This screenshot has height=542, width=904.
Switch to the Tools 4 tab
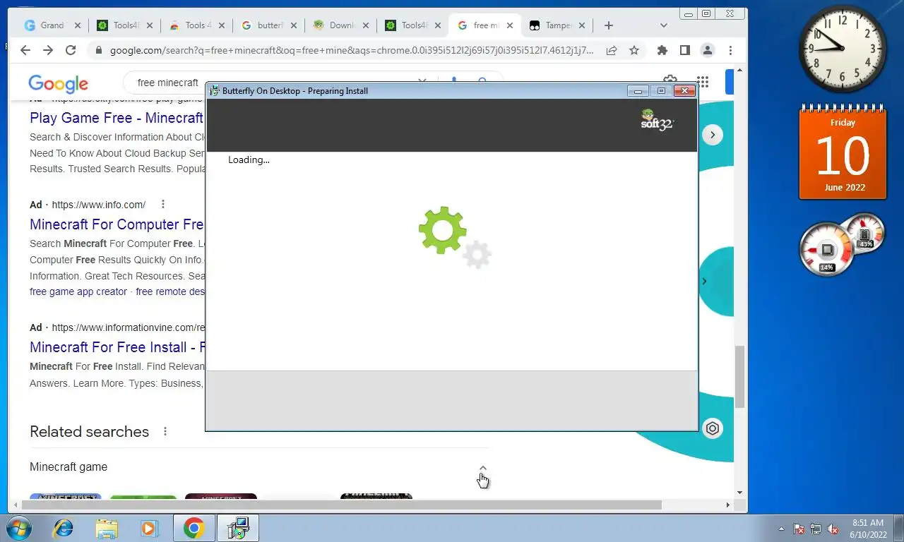(x=198, y=25)
